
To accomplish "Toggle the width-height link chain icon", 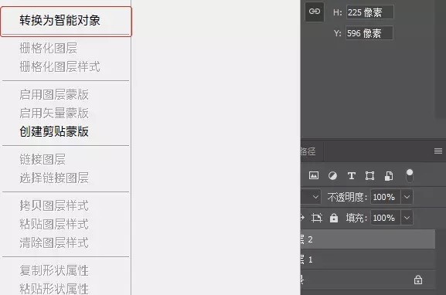I will pyautogui.click(x=315, y=12).
